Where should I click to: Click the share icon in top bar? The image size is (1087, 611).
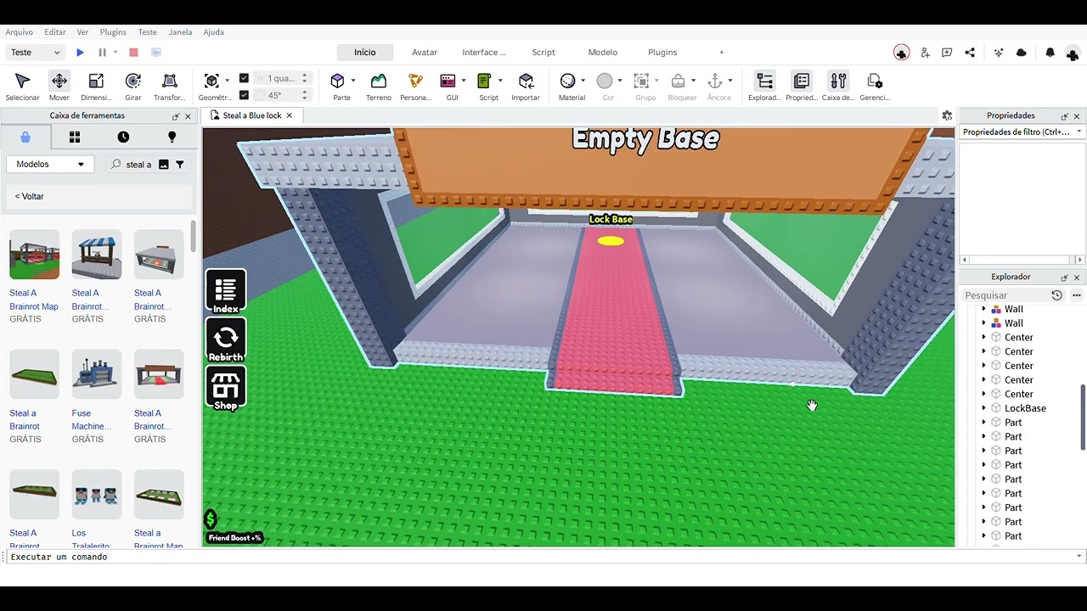970,53
